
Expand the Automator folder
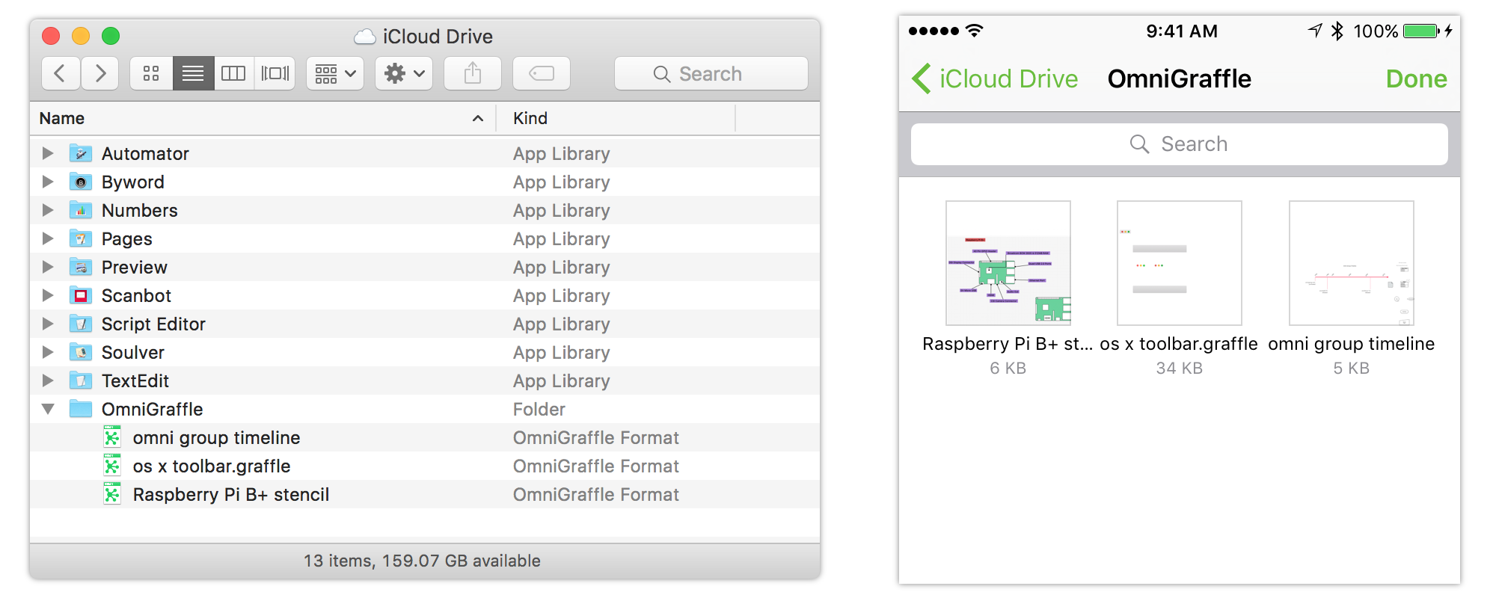coord(48,153)
